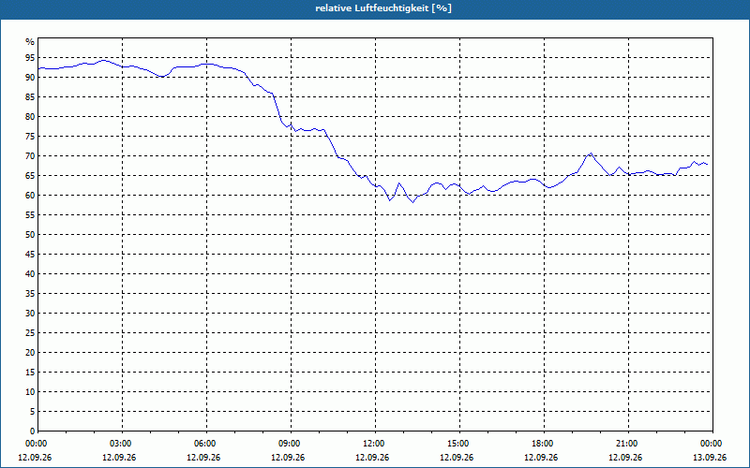Pick the y-axis tick label "25"
750x468 pixels.
coord(30,333)
